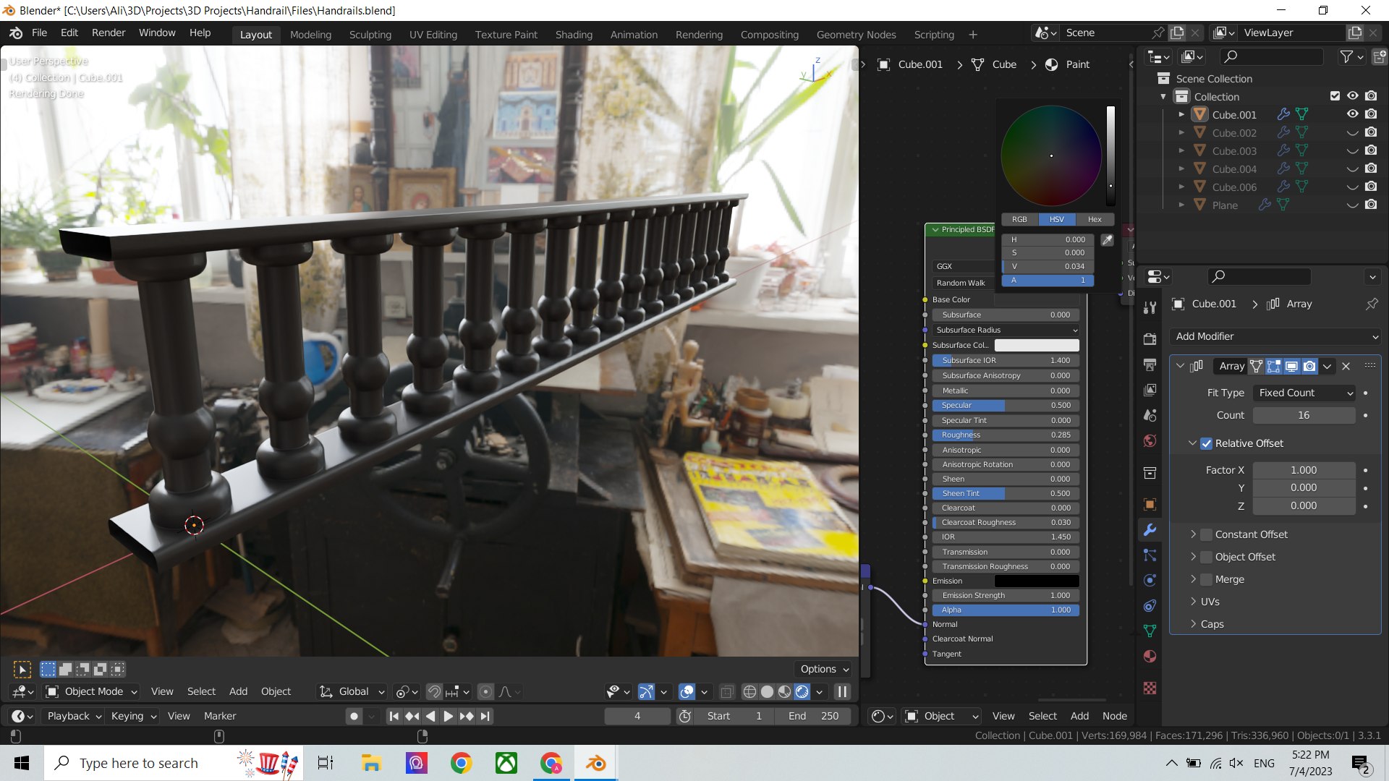This screenshot has width=1389, height=781.
Task: Open the World properties tab icon
Action: pos(1150,441)
